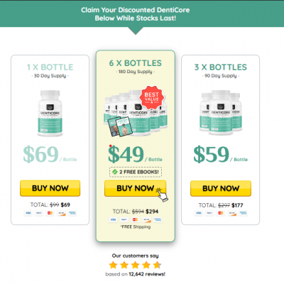The width and height of the screenshot is (284, 284).
Task: Click the 12,642 reviews text
Action: pyautogui.click(x=147, y=274)
